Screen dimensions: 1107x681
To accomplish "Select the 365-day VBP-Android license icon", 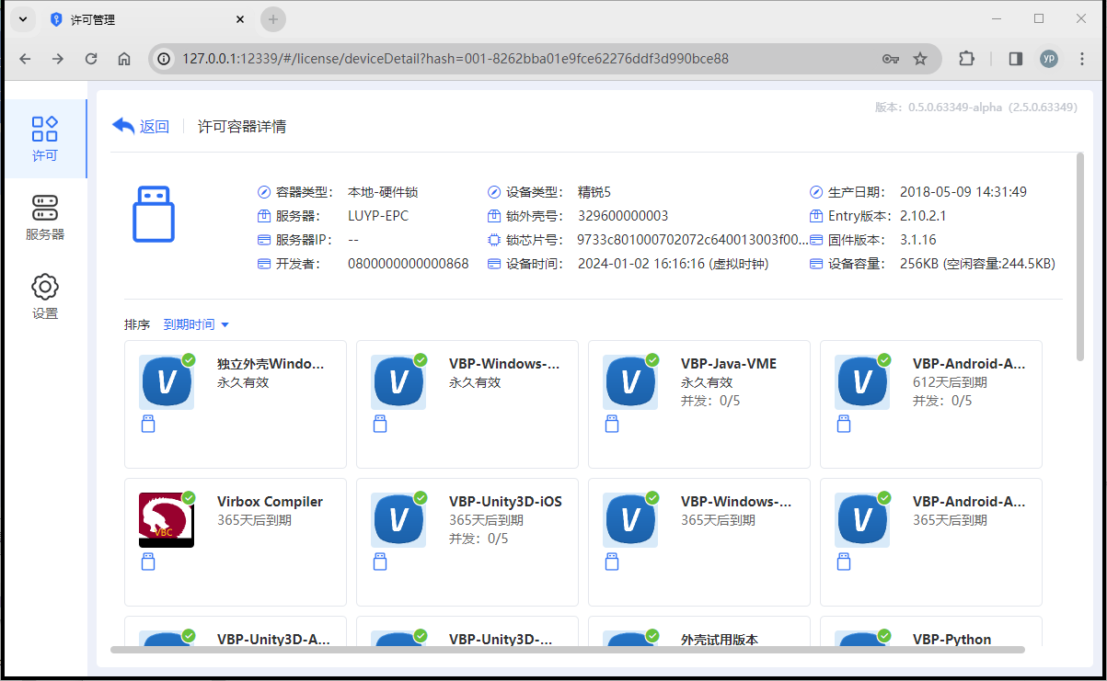I will click(x=862, y=520).
